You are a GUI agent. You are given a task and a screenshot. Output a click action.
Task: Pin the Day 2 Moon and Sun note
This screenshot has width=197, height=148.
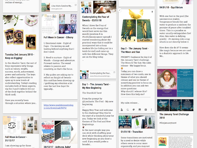click(x=152, y=12)
